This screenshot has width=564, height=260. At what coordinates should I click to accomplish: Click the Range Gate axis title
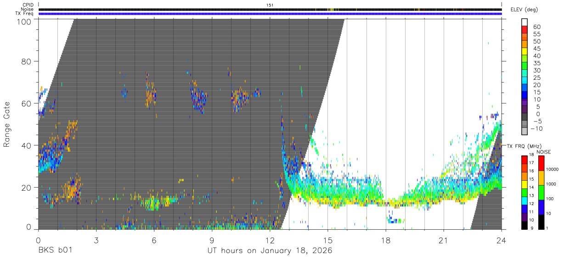coord(7,125)
